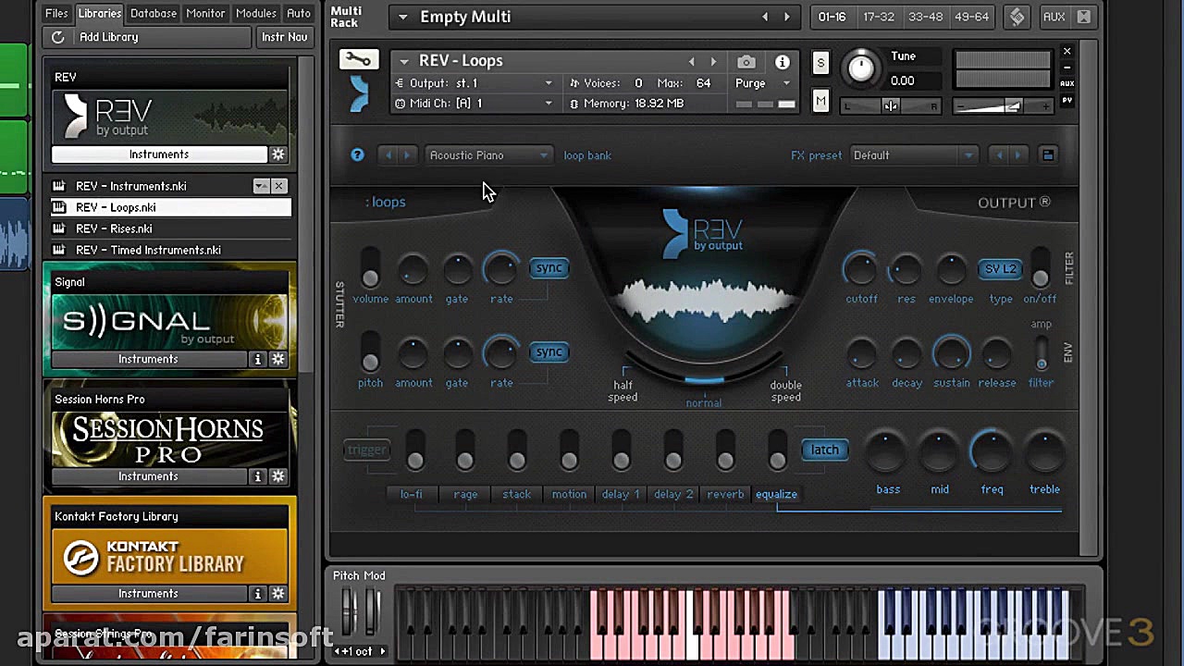Select the reverb effect tab
Screen dimensions: 1184x666
click(725, 494)
